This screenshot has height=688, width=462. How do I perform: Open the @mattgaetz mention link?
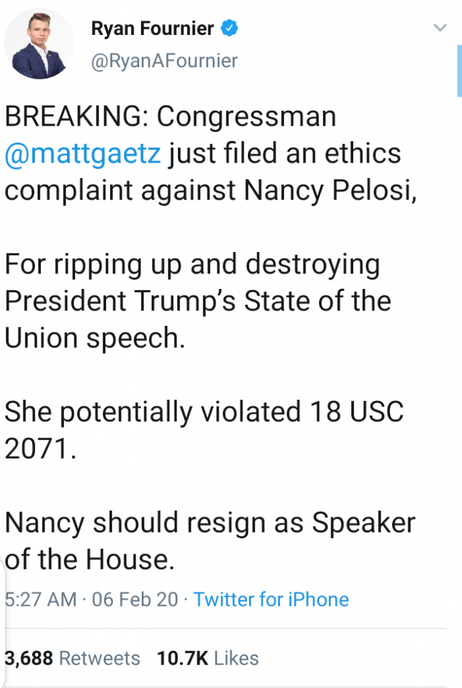pos(83,154)
